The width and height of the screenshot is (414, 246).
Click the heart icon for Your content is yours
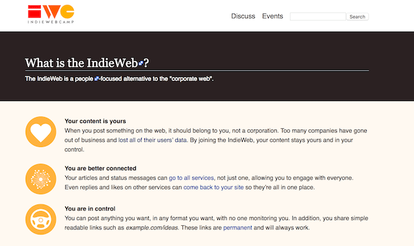coord(41,131)
